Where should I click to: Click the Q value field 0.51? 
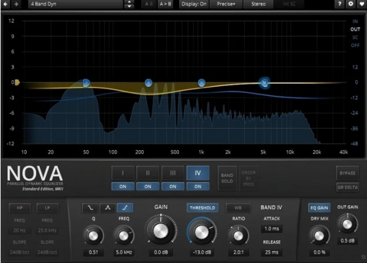93,252
